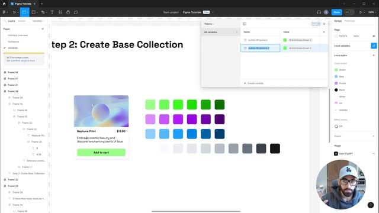Open file name dropdown chevron
Viewport: 379px width, 213px height.
[213, 12]
